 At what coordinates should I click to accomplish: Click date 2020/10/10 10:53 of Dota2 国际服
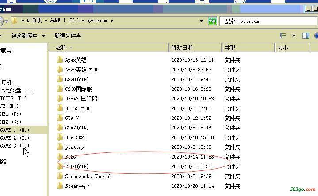[192, 99]
